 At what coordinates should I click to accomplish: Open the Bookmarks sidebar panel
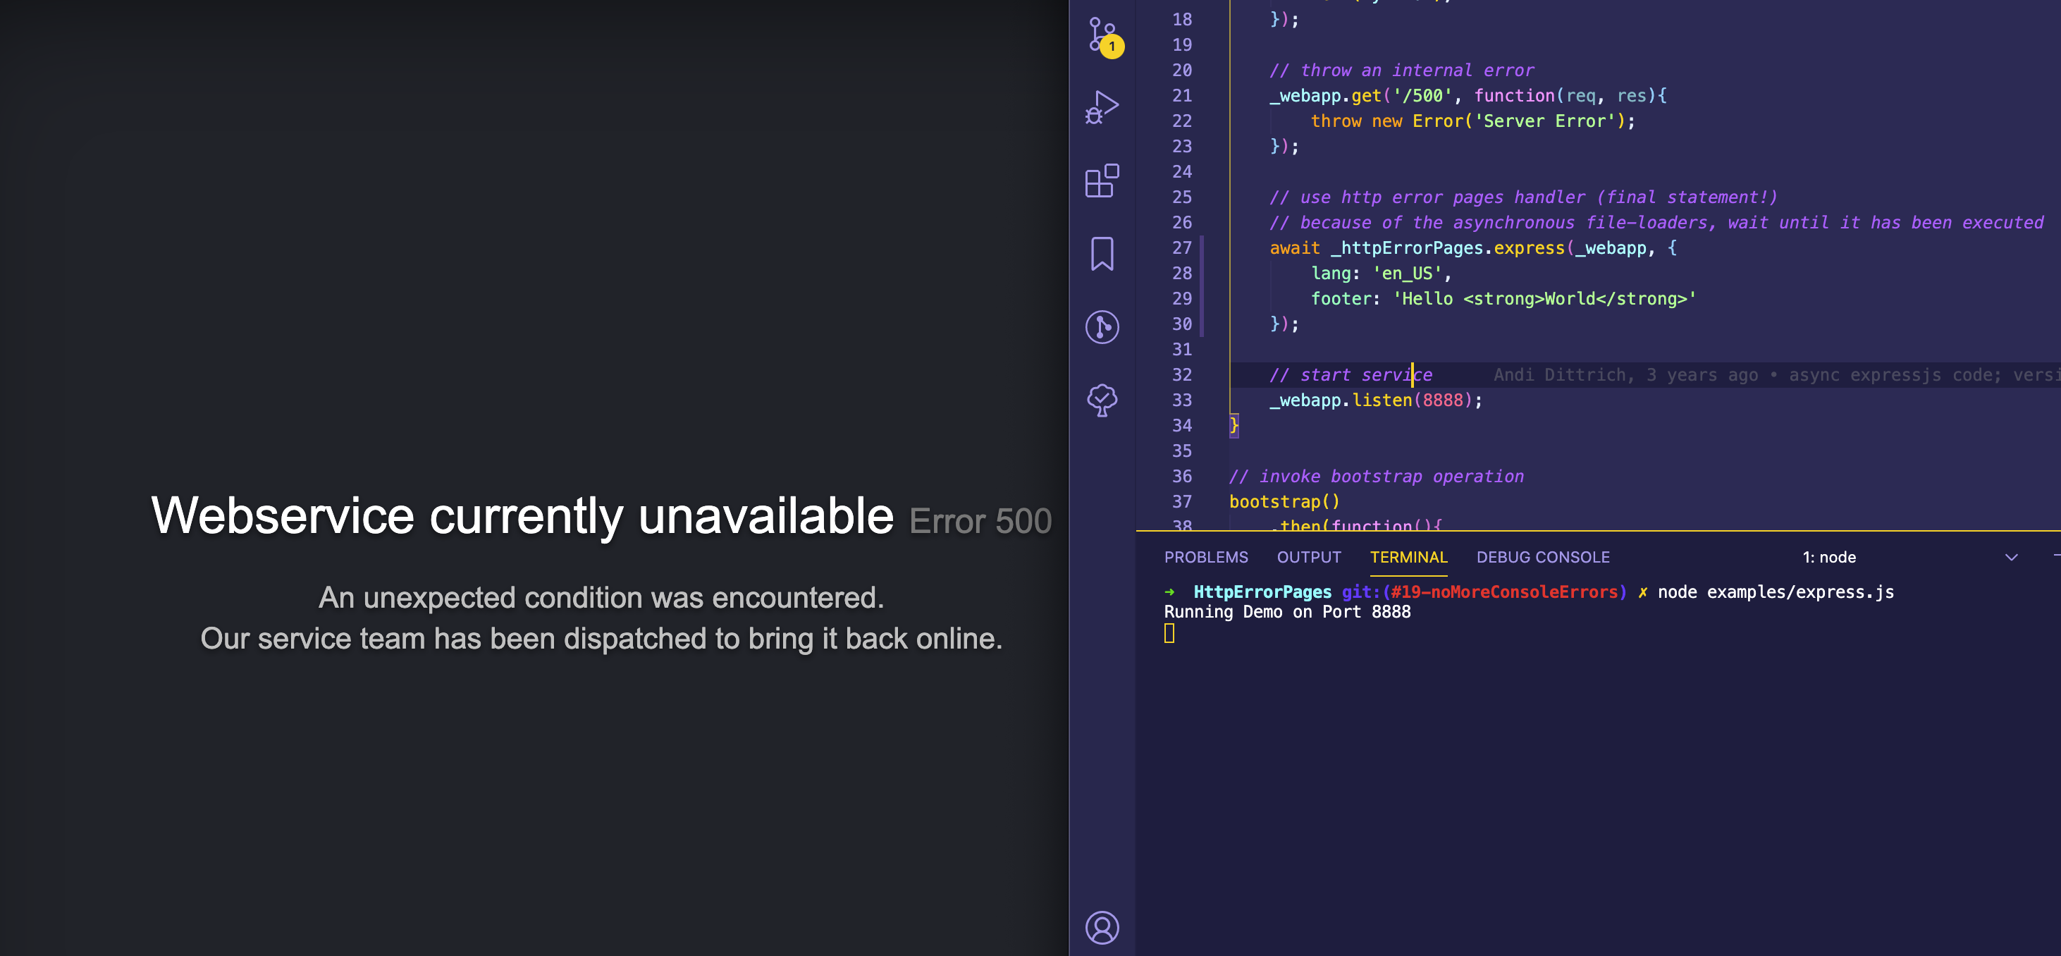(1102, 255)
